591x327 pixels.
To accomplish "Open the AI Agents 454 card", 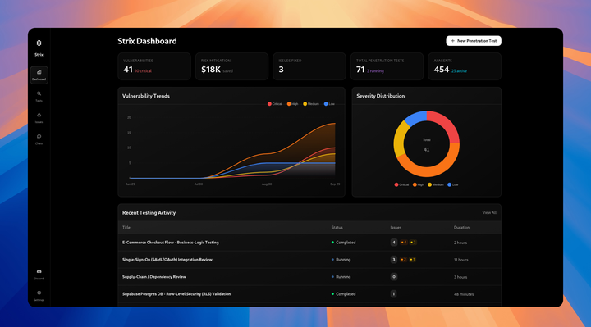I will coord(465,66).
